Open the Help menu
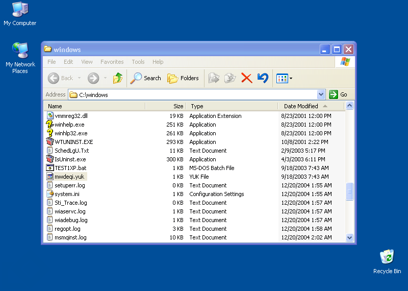408x291 pixels. 158,62
